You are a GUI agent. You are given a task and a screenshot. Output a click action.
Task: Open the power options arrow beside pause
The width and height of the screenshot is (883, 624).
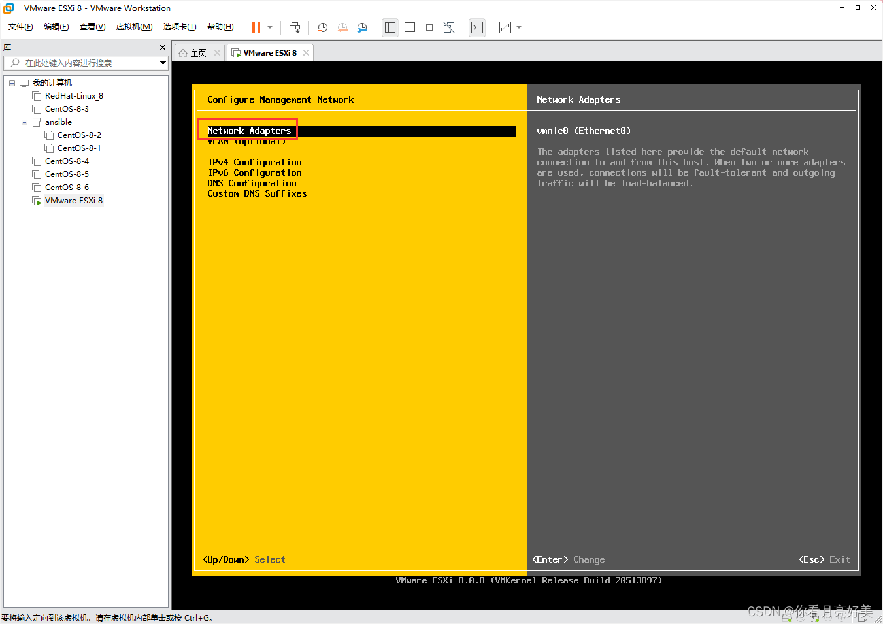(x=270, y=27)
